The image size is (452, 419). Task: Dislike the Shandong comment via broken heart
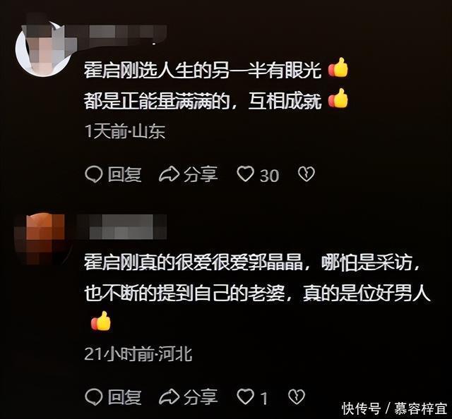coord(306,174)
